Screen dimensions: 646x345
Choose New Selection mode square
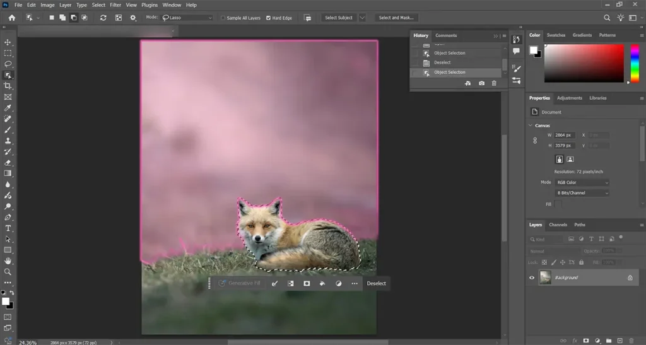pos(52,18)
